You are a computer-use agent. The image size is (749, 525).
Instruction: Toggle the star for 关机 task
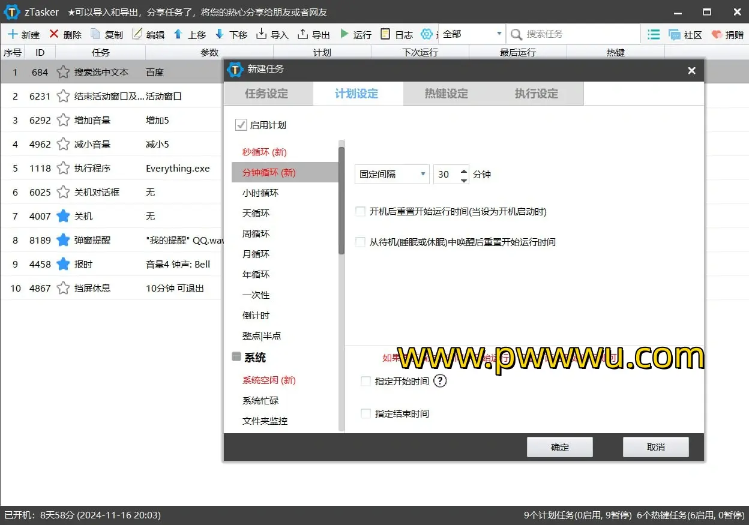(x=63, y=216)
